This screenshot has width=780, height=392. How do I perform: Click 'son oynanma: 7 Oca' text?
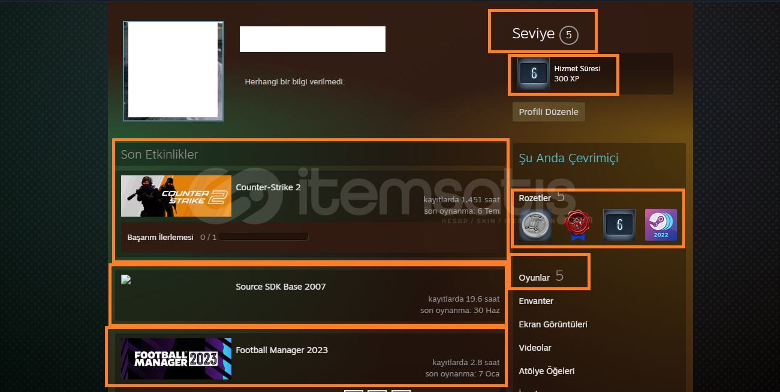point(463,374)
